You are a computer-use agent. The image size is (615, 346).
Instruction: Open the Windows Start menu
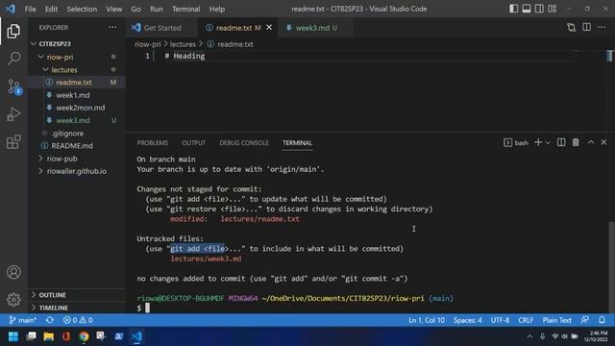pos(13,336)
